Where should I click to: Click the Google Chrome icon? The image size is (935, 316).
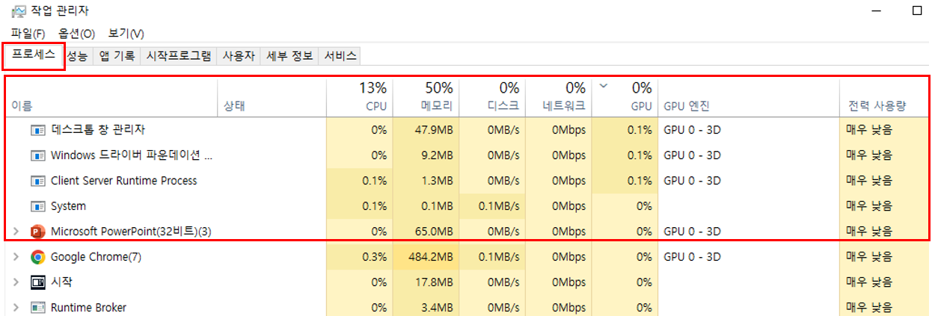[38, 257]
